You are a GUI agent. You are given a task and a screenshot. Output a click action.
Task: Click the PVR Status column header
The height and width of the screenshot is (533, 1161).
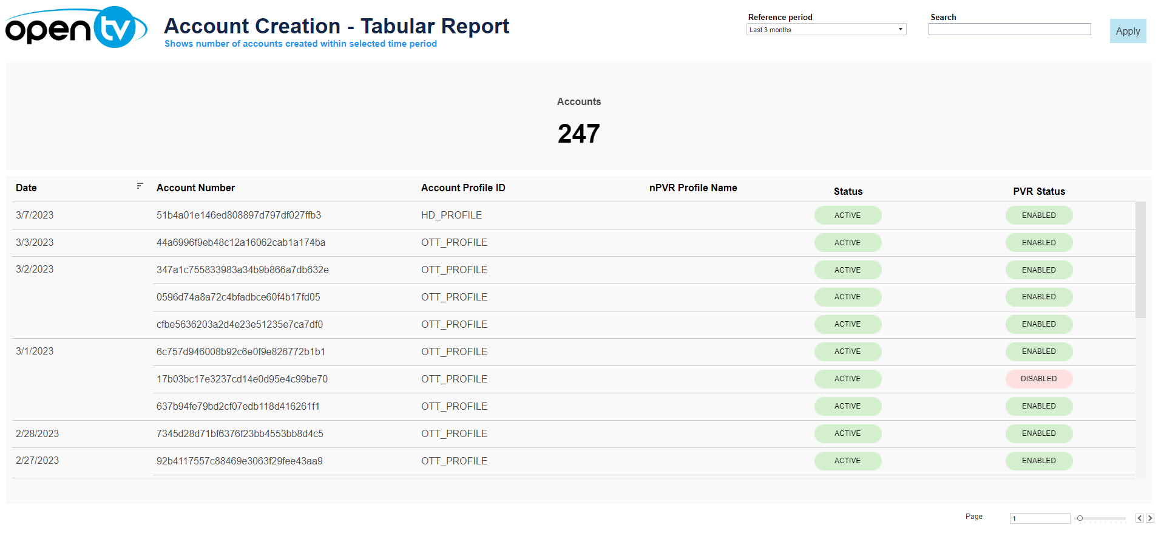pos(1038,192)
